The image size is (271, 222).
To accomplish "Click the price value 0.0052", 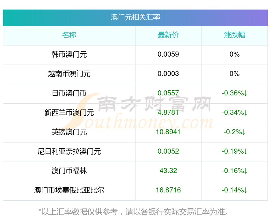I will (168, 151).
